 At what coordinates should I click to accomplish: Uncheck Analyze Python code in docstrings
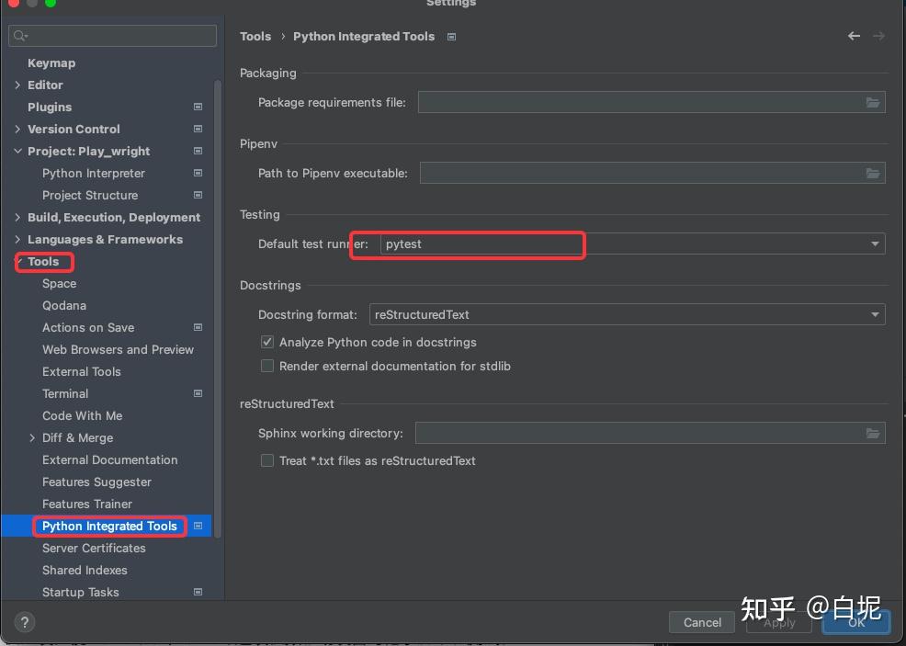pyautogui.click(x=267, y=342)
